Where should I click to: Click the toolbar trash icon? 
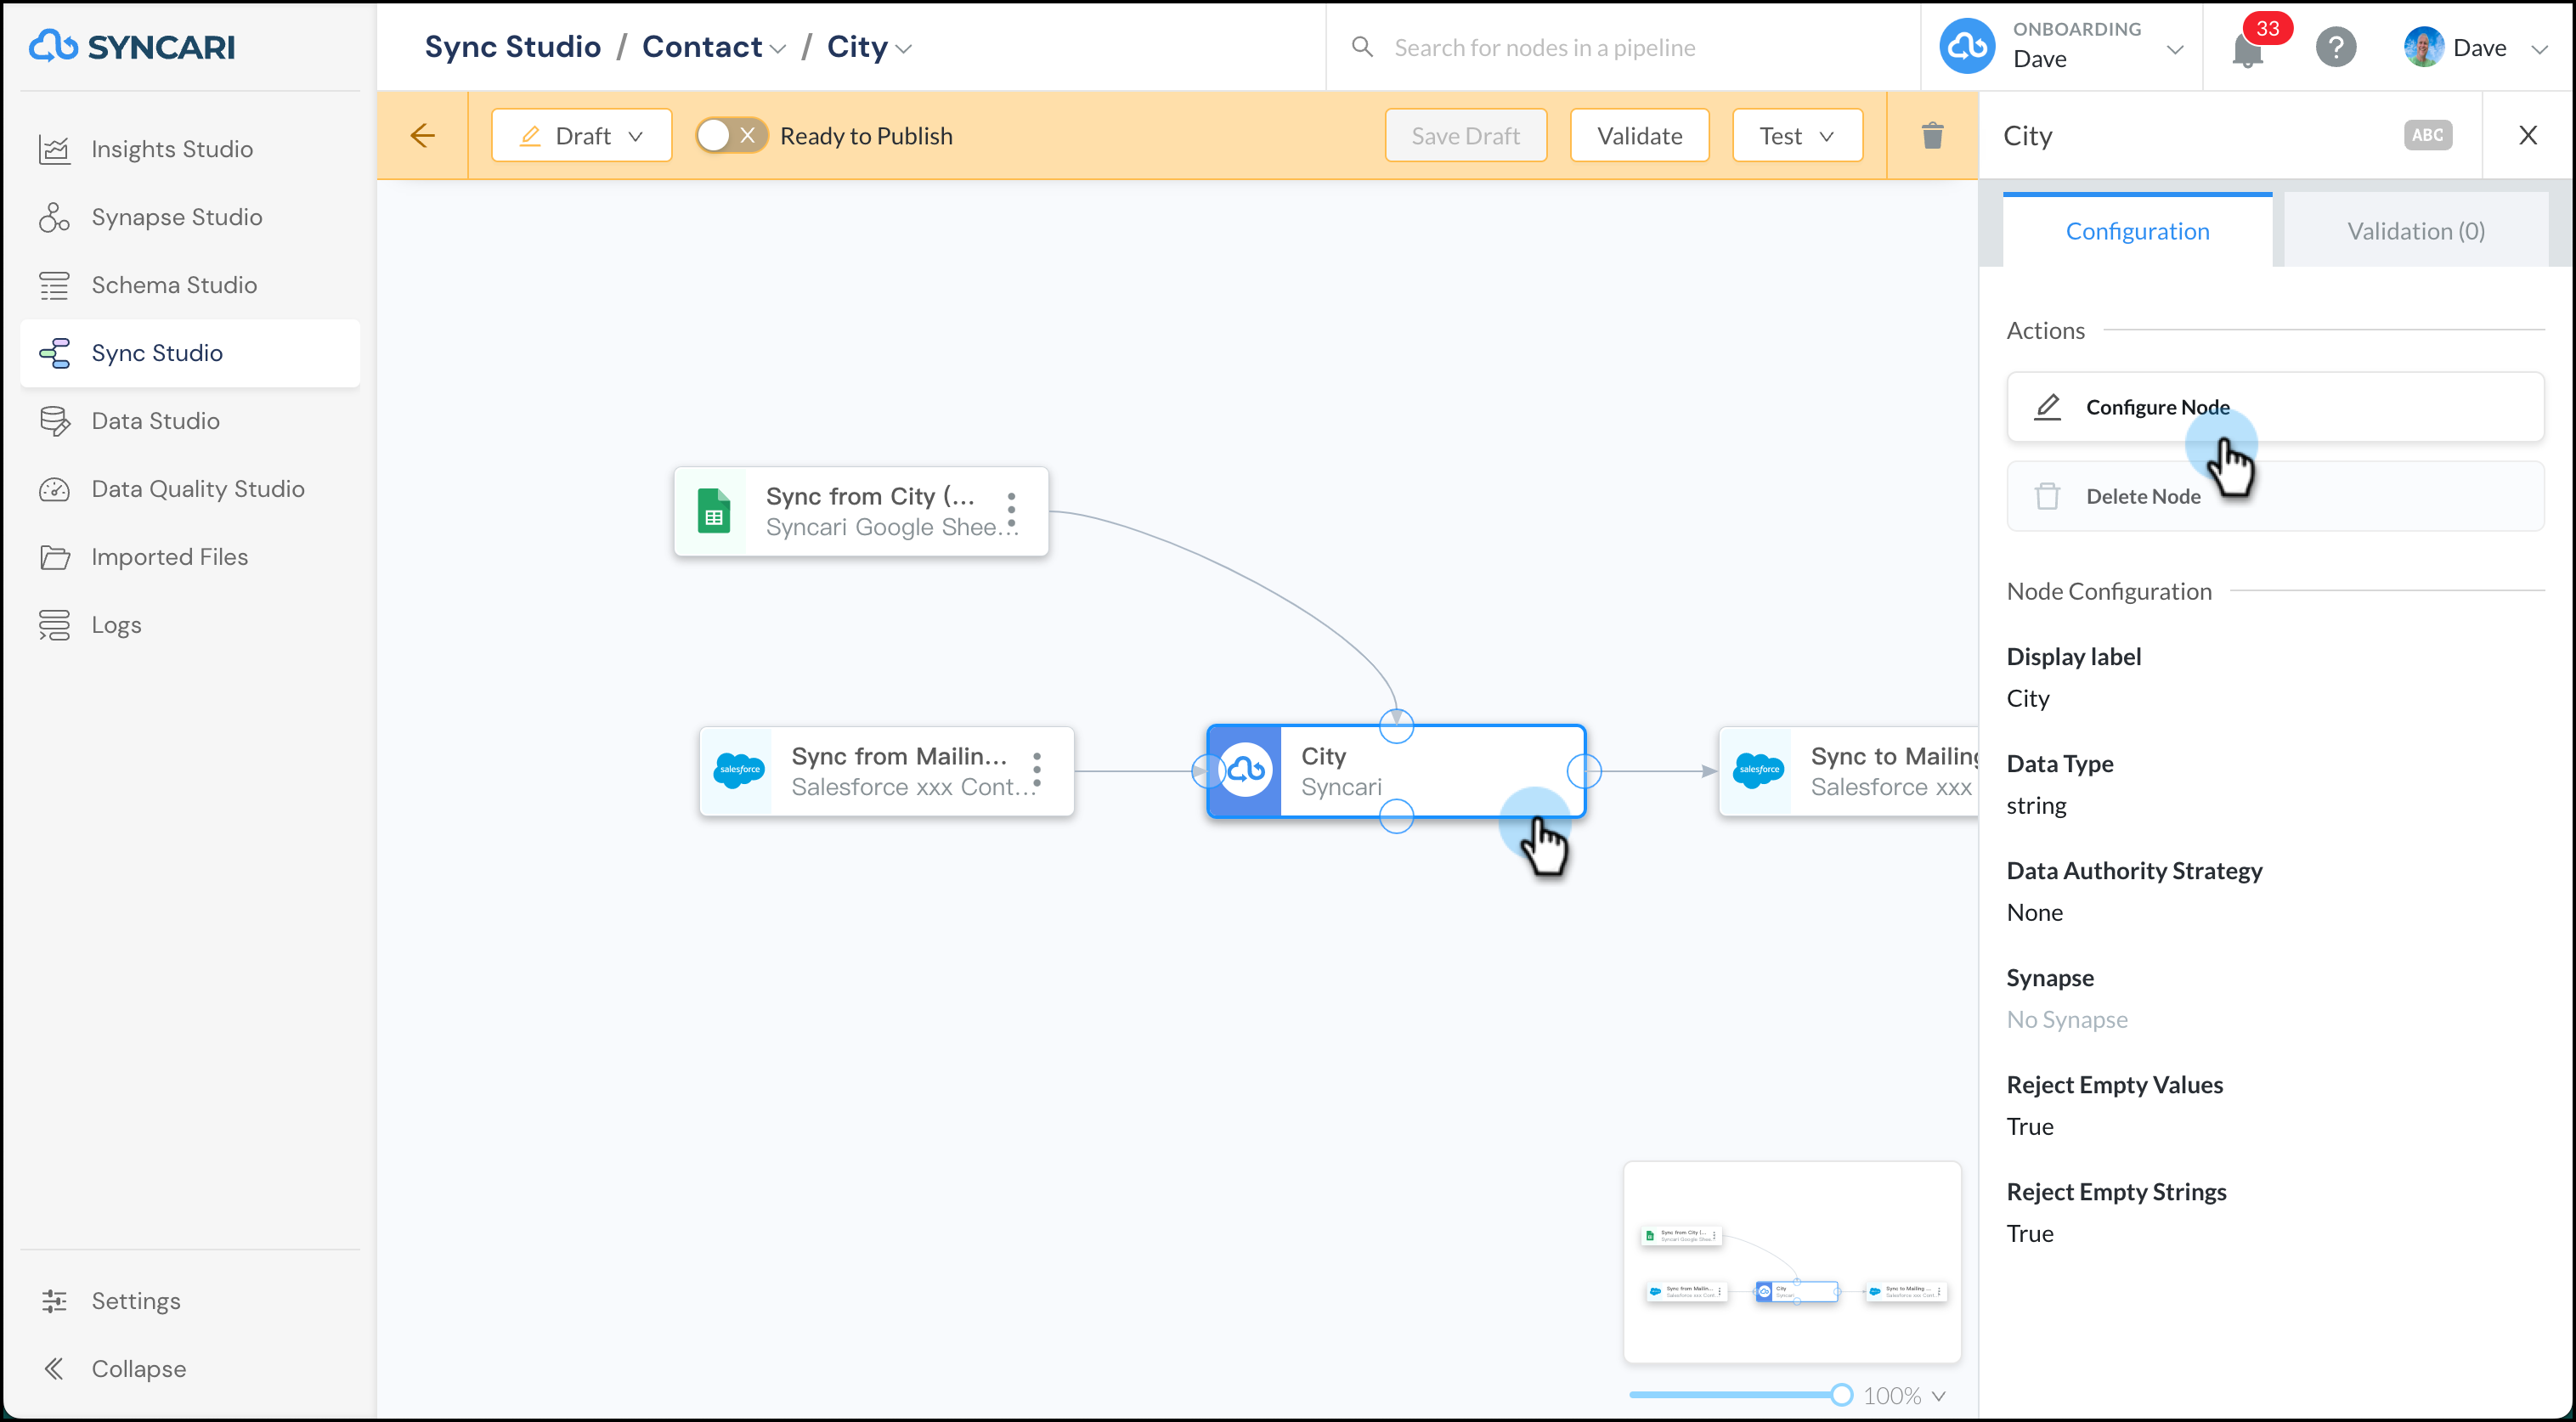click(x=1932, y=135)
